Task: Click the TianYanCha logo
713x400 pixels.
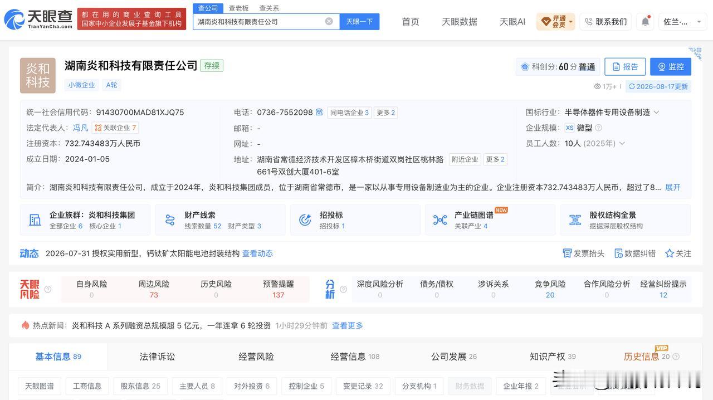Action: 38,20
